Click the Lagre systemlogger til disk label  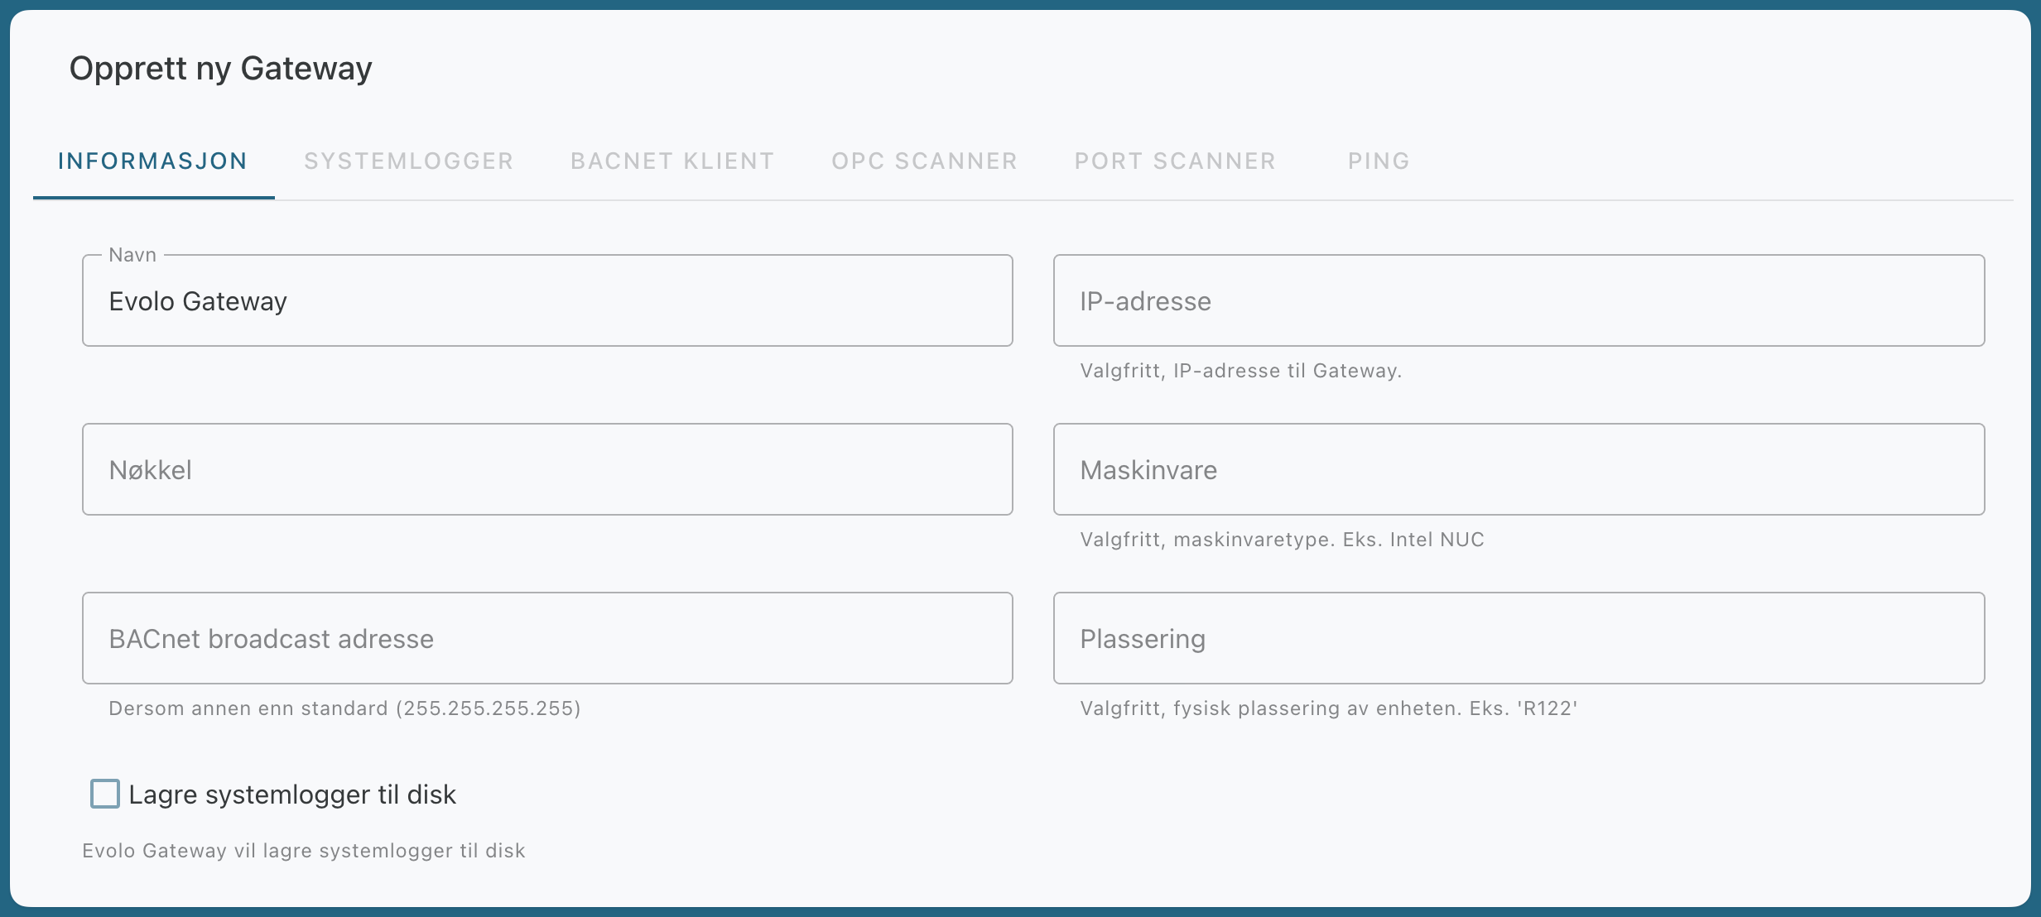(292, 795)
